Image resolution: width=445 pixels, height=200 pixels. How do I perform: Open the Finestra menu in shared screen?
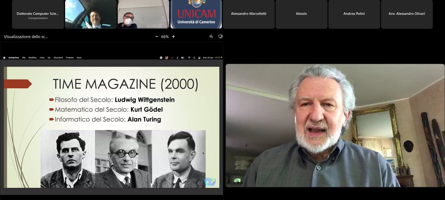pyautogui.click(x=70, y=58)
